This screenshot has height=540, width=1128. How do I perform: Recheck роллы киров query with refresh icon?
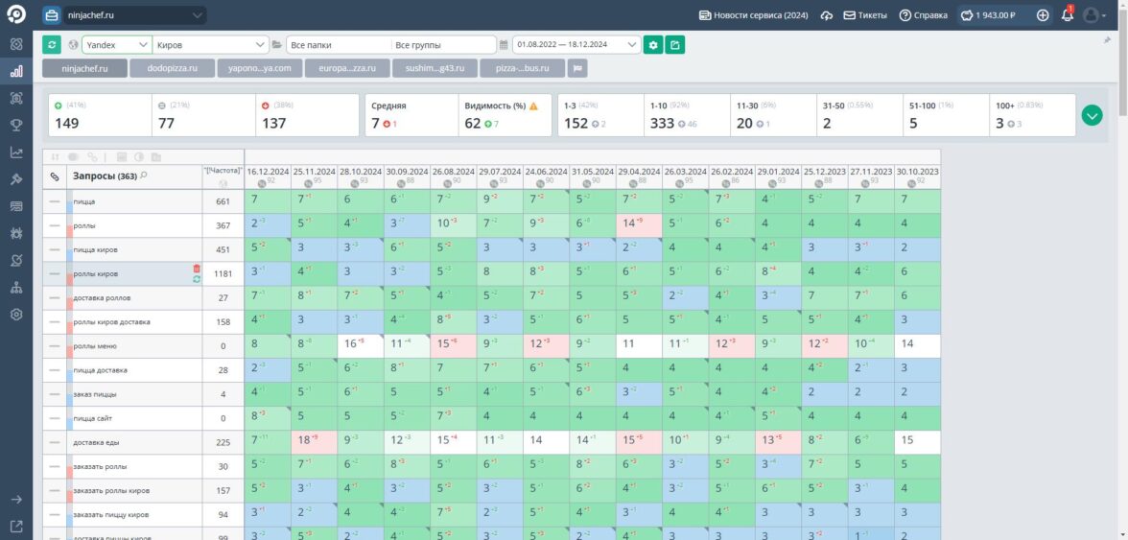[197, 279]
